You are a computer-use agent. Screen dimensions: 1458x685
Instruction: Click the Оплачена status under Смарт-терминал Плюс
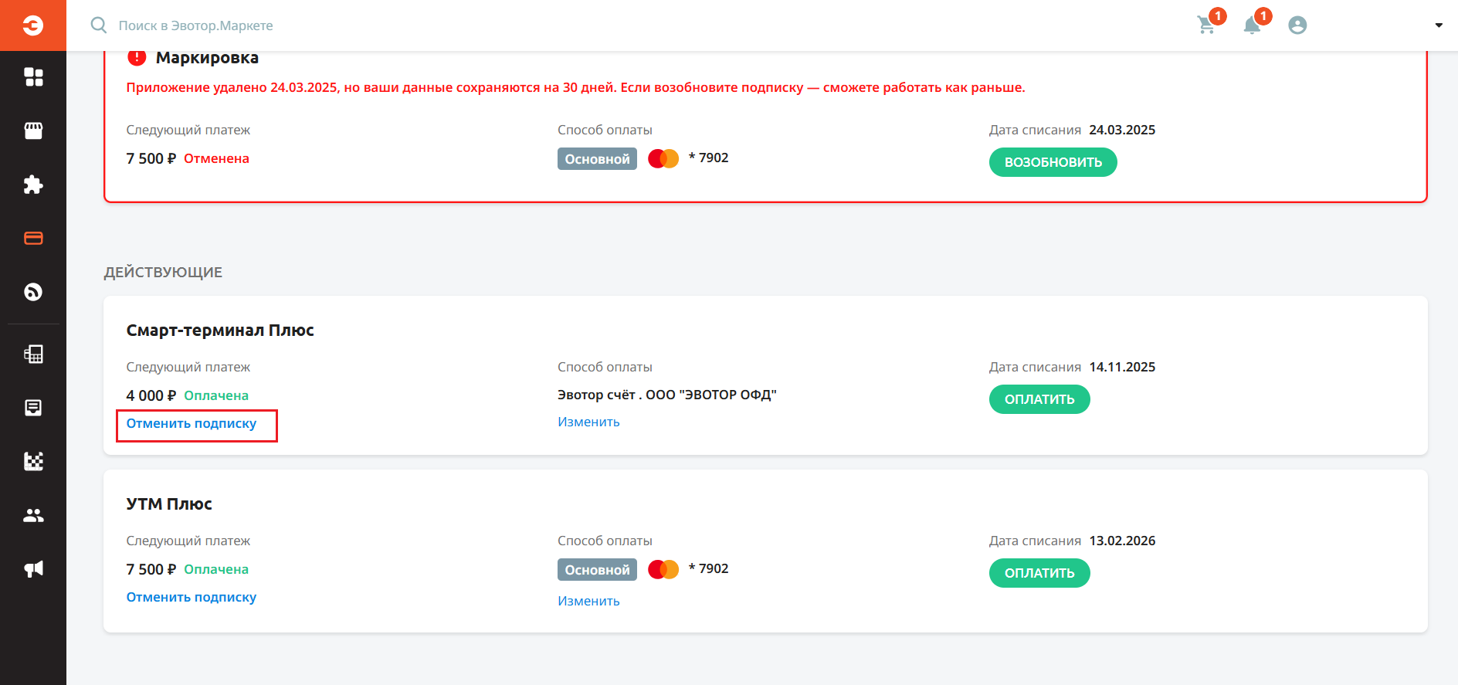click(x=216, y=395)
